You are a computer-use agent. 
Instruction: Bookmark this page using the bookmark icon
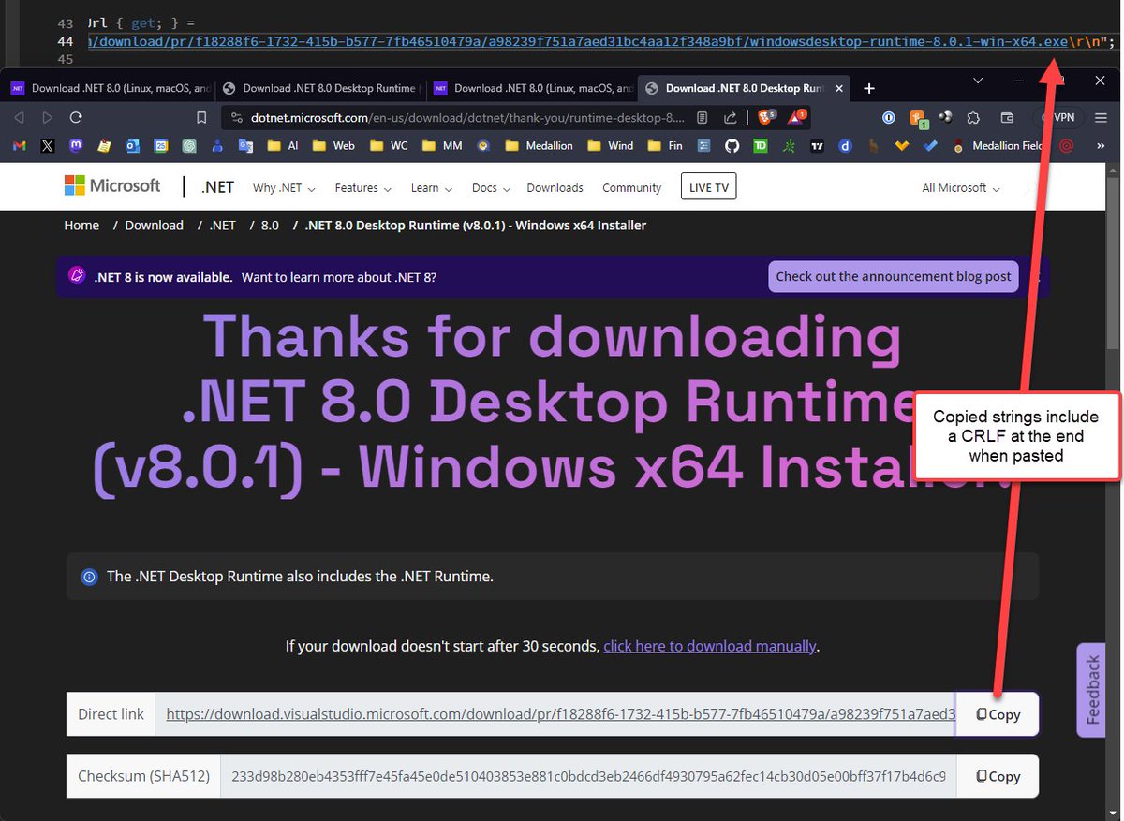(201, 118)
